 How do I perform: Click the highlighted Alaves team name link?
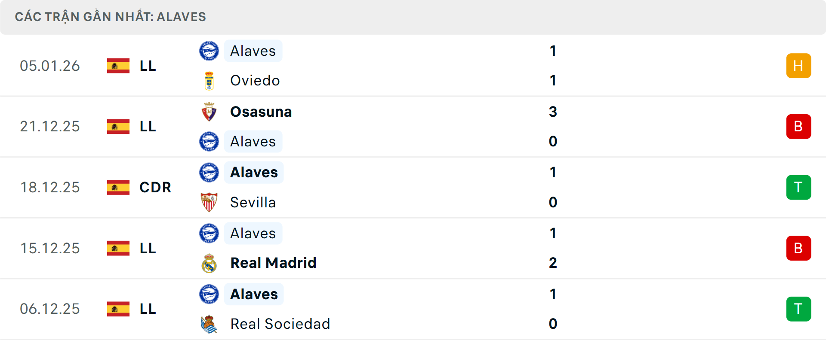pyautogui.click(x=253, y=51)
